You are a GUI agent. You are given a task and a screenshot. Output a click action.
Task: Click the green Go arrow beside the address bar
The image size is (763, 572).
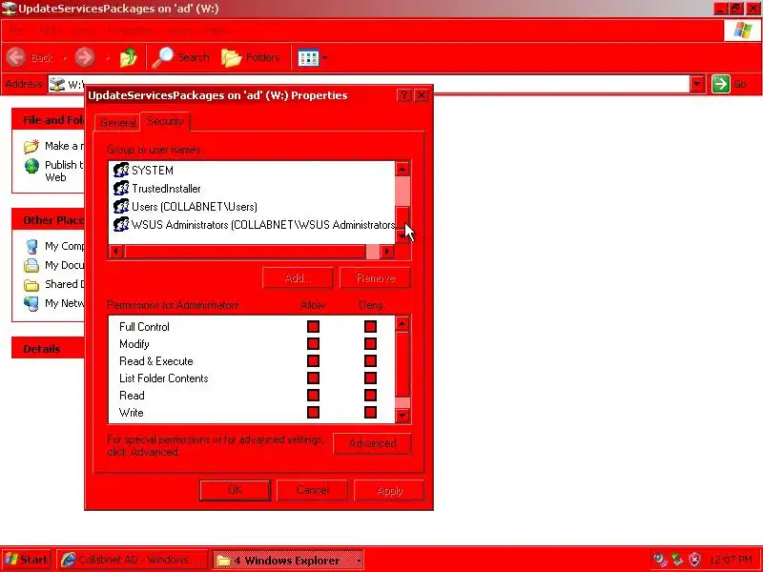[721, 84]
